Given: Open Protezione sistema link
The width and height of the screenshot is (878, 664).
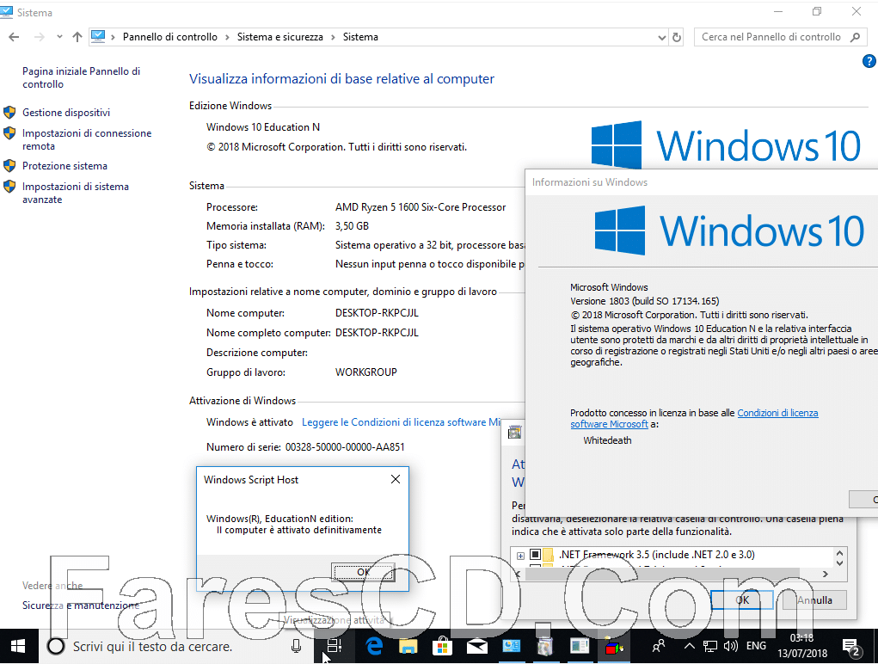Looking at the screenshot, I should click(65, 166).
